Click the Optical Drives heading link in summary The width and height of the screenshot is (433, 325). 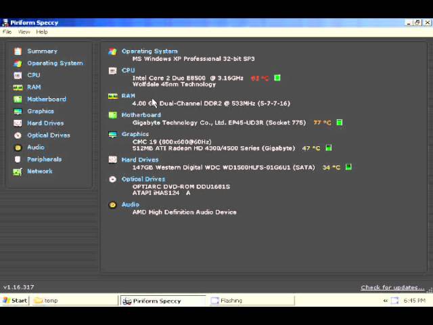pos(143,179)
